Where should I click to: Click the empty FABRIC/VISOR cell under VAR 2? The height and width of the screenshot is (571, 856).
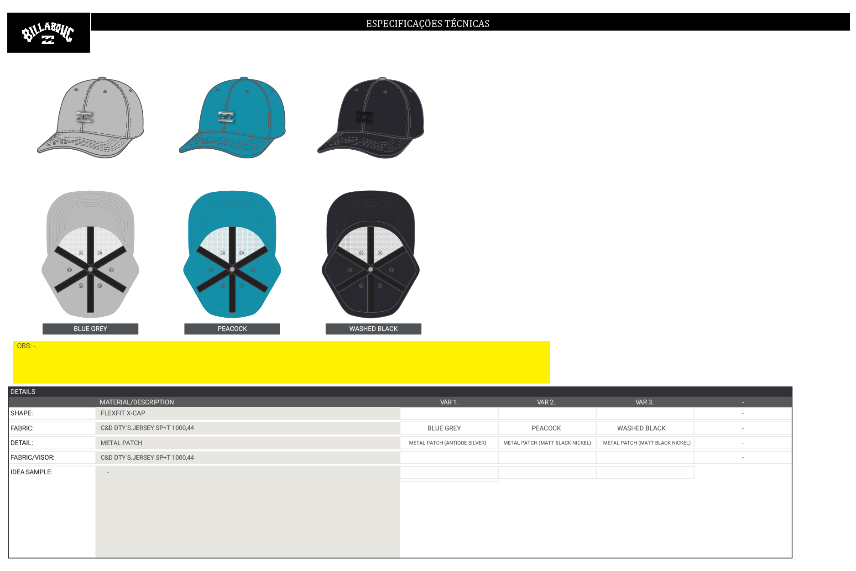coord(547,457)
